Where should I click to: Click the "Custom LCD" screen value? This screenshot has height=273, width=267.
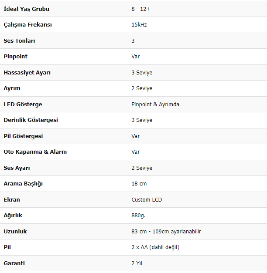click(147, 199)
